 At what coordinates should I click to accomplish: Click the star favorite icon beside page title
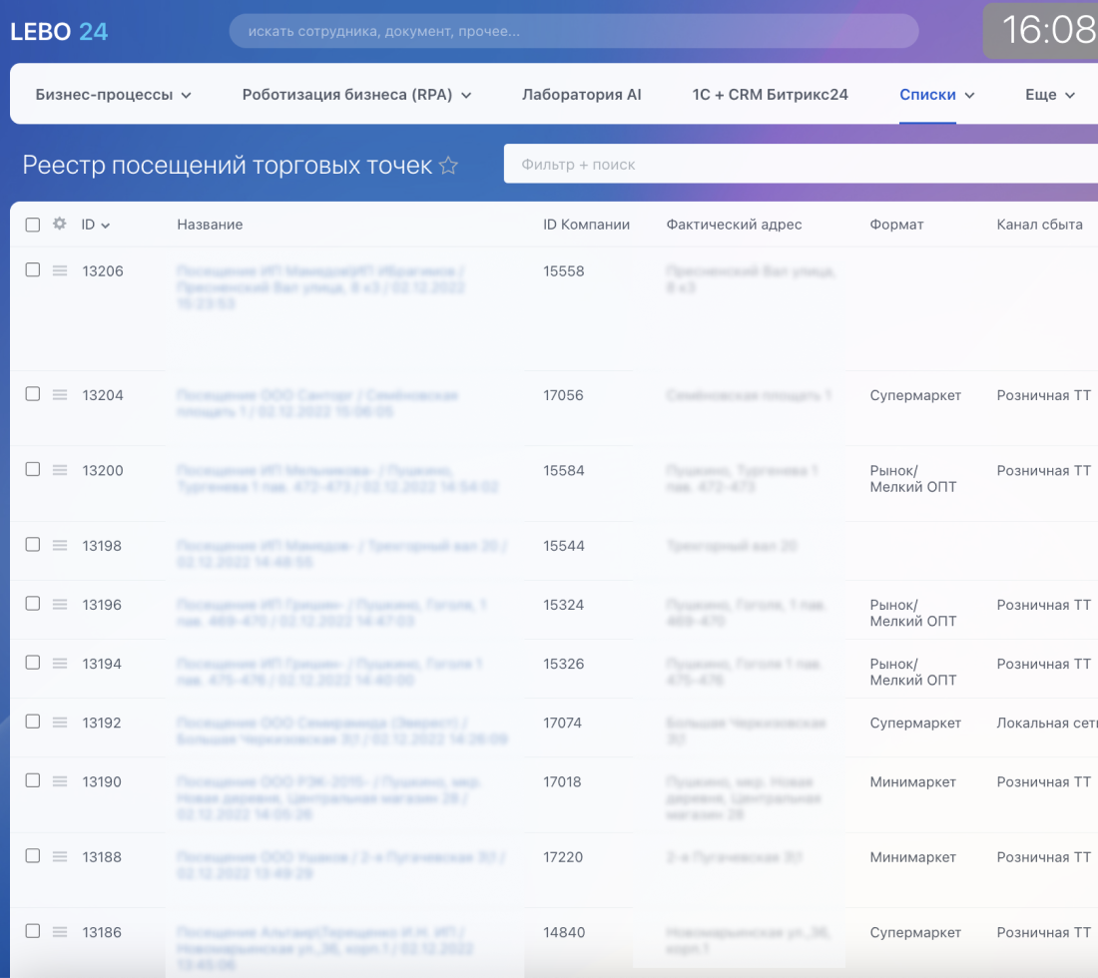[449, 166]
